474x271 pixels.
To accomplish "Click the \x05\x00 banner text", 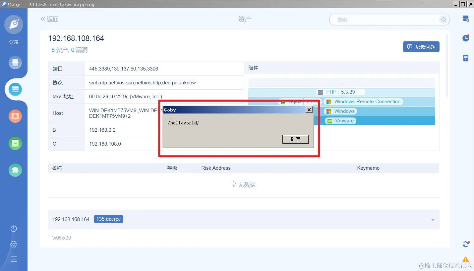I will [x=62, y=238].
